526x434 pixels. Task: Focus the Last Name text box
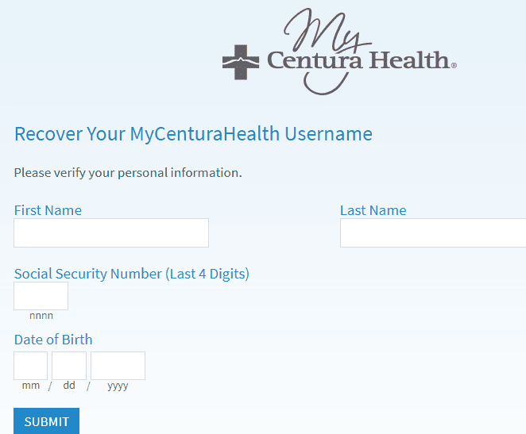433,233
